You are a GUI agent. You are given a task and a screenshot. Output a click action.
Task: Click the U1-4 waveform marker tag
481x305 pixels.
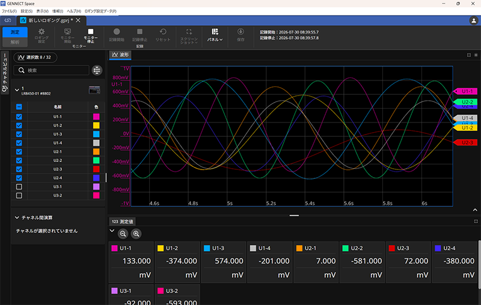[465, 118]
